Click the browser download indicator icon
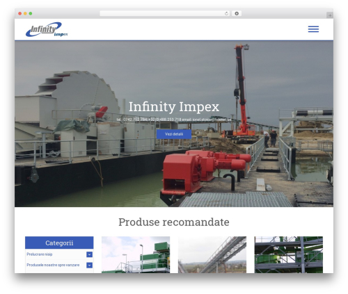The width and height of the screenshot is (348, 294). 237,14
